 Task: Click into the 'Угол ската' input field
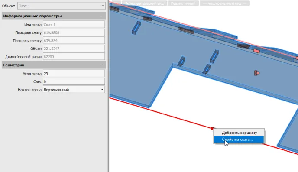tap(74, 74)
